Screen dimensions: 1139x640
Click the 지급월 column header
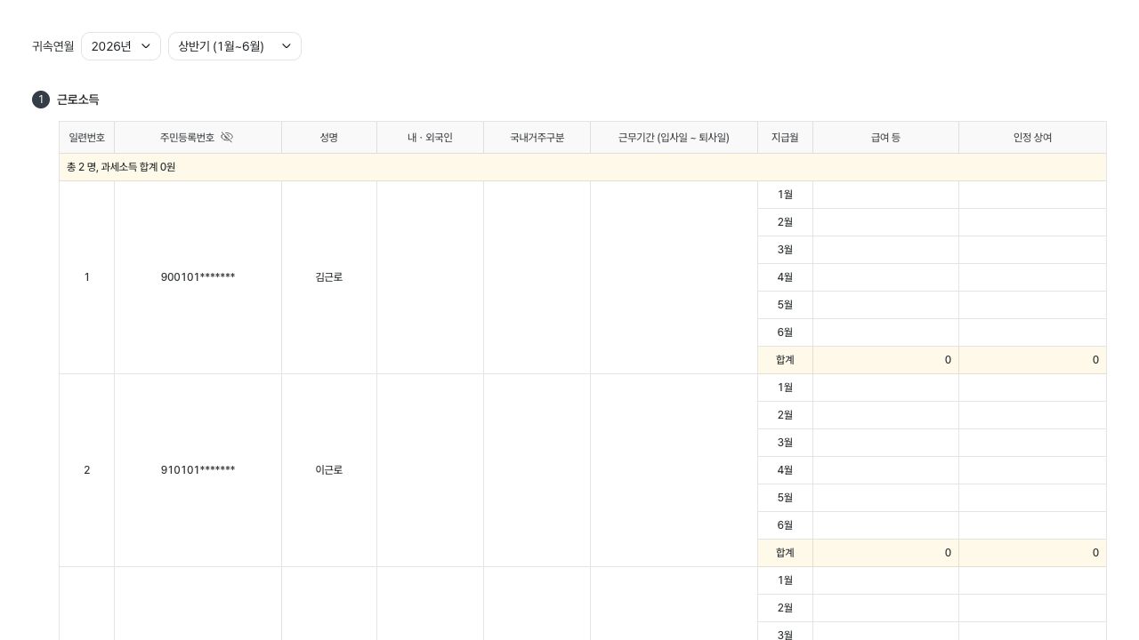[785, 138]
